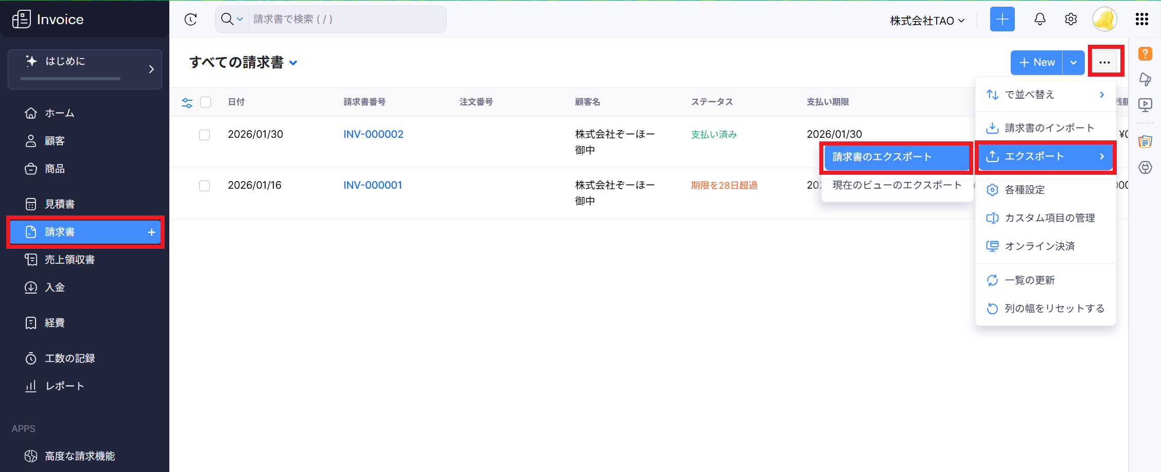The image size is (1161, 472).
Task: Open the orange help question icon
Action: click(x=1145, y=53)
